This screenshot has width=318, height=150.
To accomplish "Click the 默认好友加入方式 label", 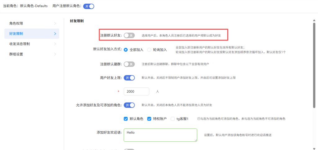I will pos(108,49).
